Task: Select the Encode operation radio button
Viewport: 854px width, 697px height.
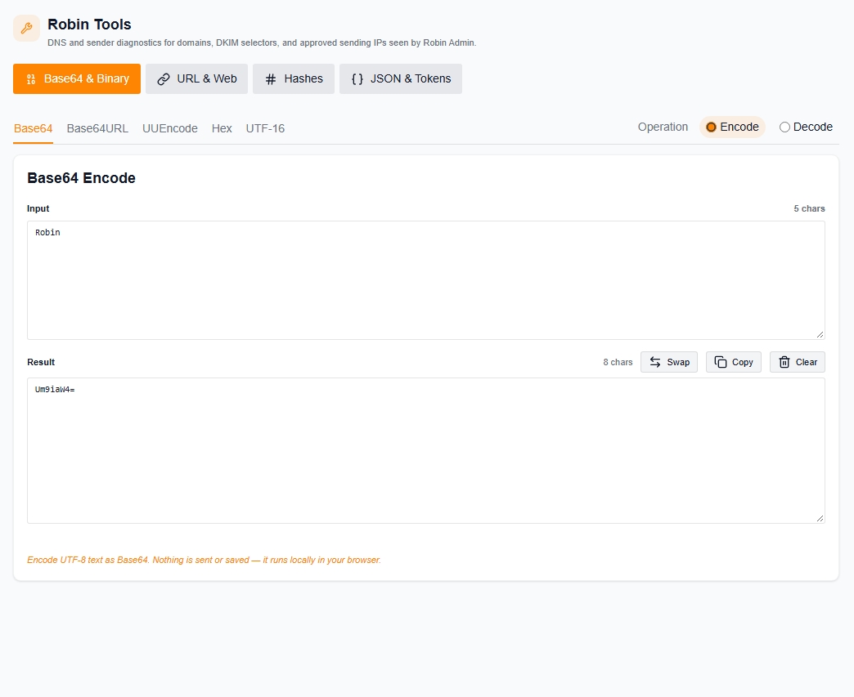Action: [x=711, y=127]
